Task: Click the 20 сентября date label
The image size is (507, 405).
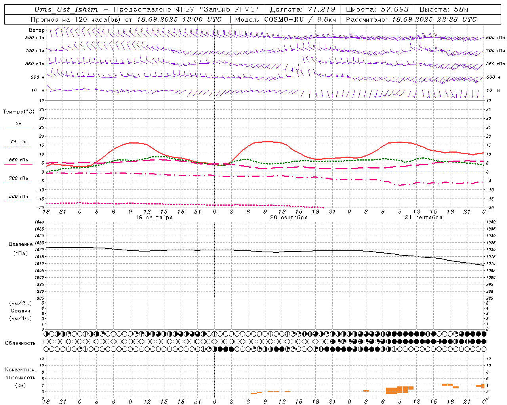Action: pyautogui.click(x=289, y=218)
